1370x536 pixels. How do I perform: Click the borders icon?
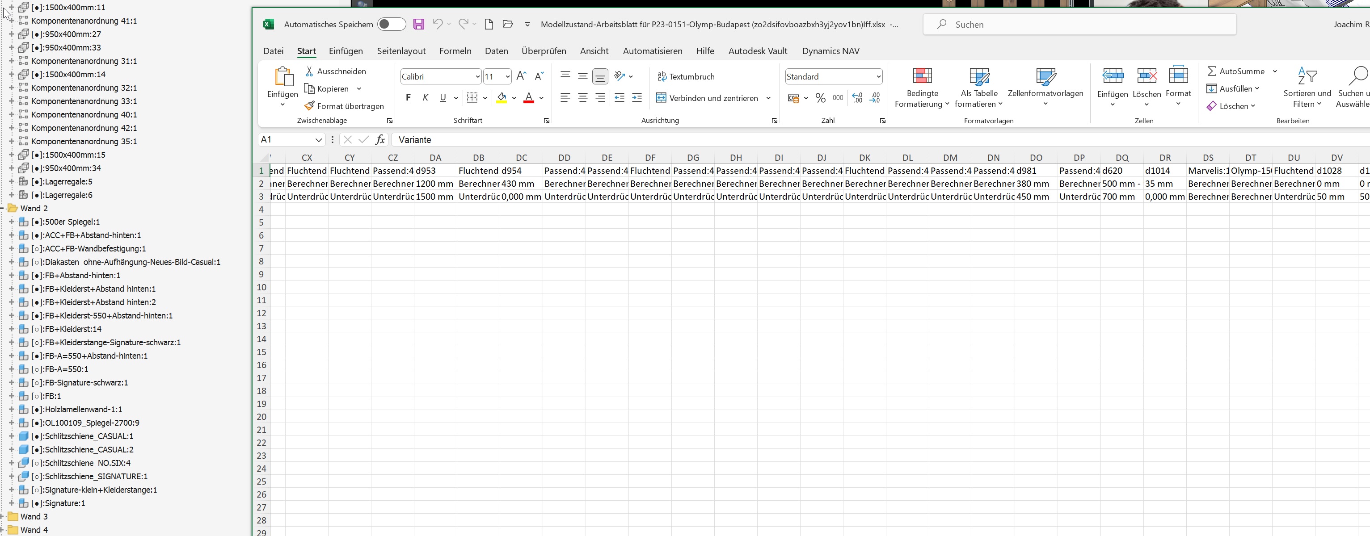(472, 97)
